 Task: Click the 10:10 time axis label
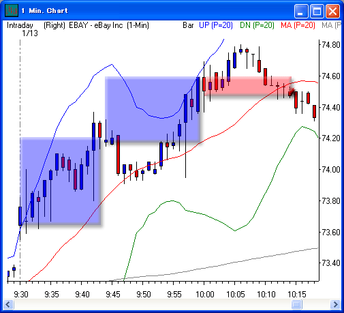[x=266, y=295]
